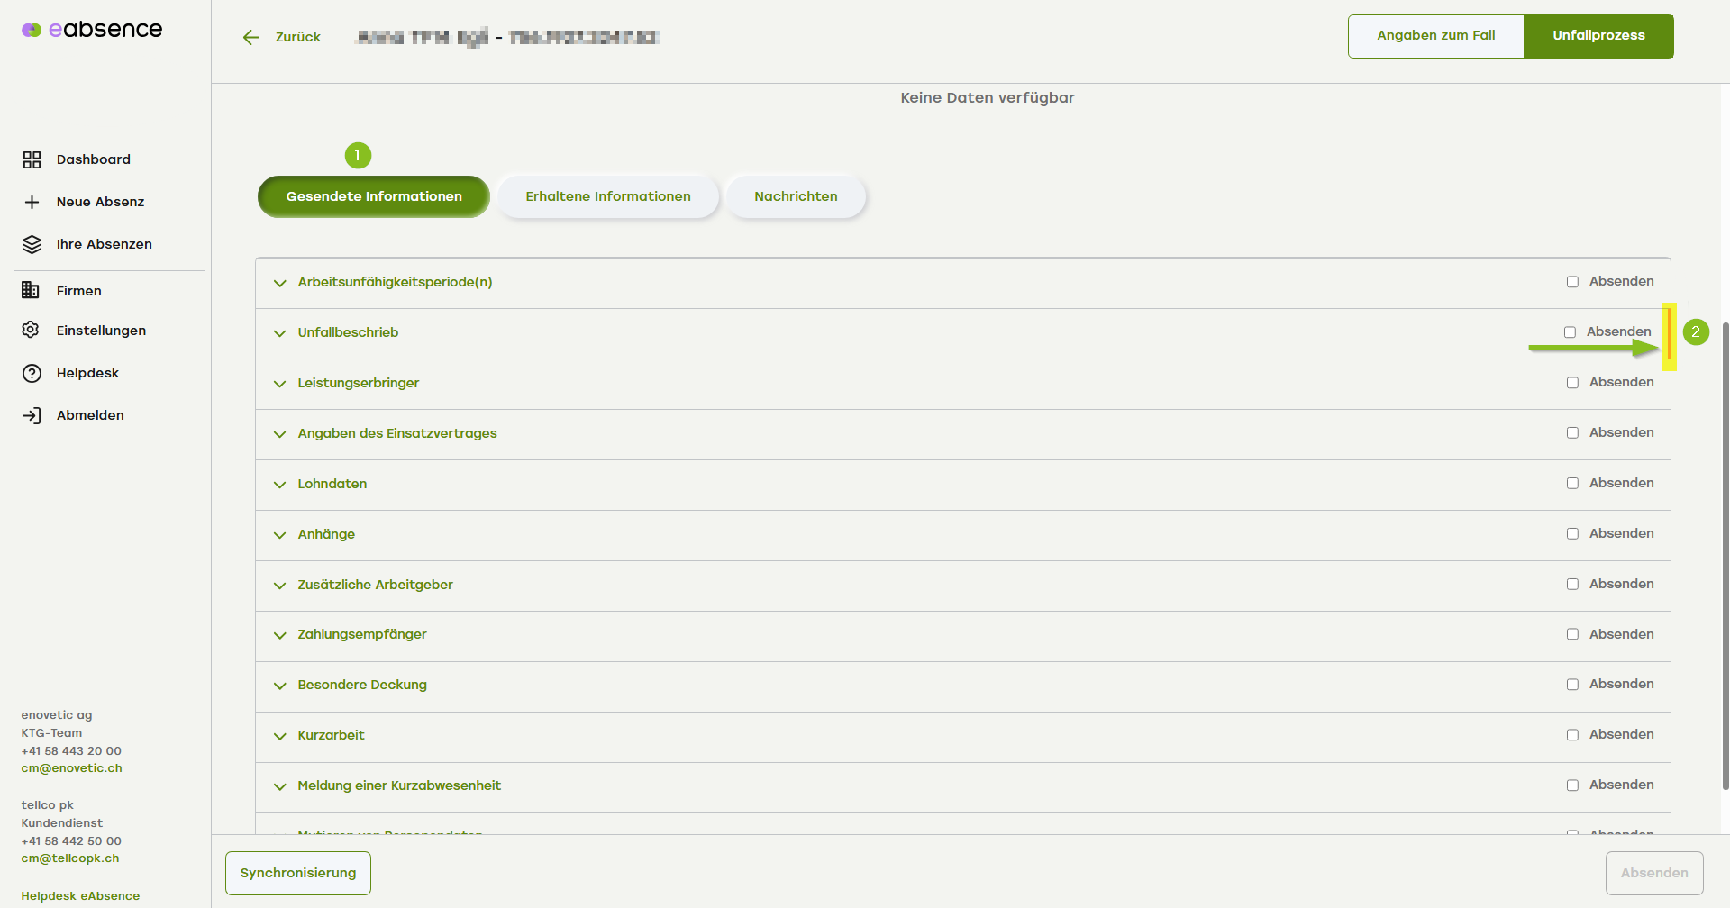Open Einstellungen gear icon
Image resolution: width=1730 pixels, height=908 pixels.
click(31, 330)
